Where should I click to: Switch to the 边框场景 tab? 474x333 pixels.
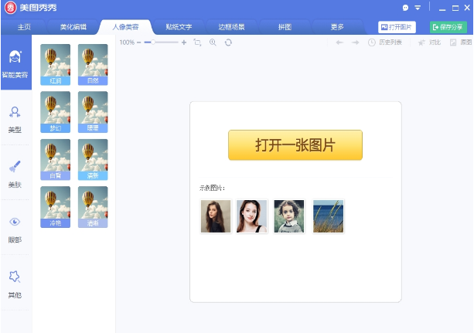[x=231, y=27]
